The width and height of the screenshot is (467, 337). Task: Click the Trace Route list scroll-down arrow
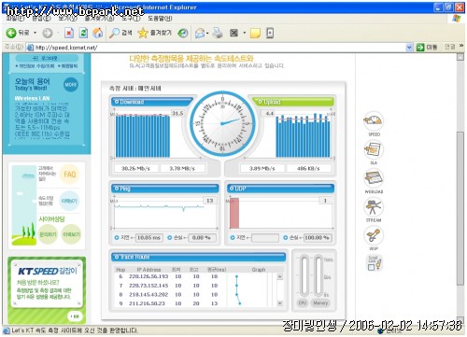(280, 303)
